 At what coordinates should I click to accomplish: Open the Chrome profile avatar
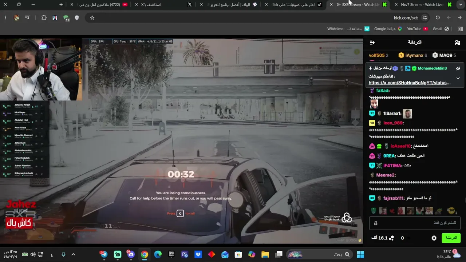click(x=16, y=18)
